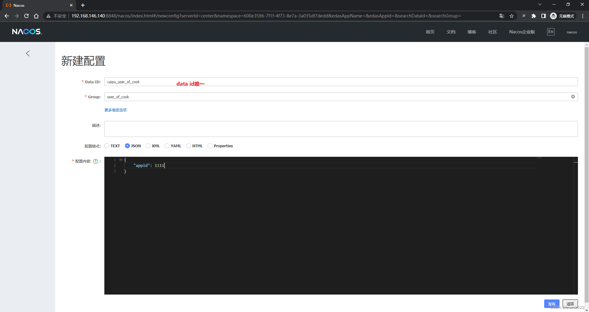Open a new browser tab with plus
Image resolution: width=589 pixels, height=312 pixels.
[x=83, y=5]
